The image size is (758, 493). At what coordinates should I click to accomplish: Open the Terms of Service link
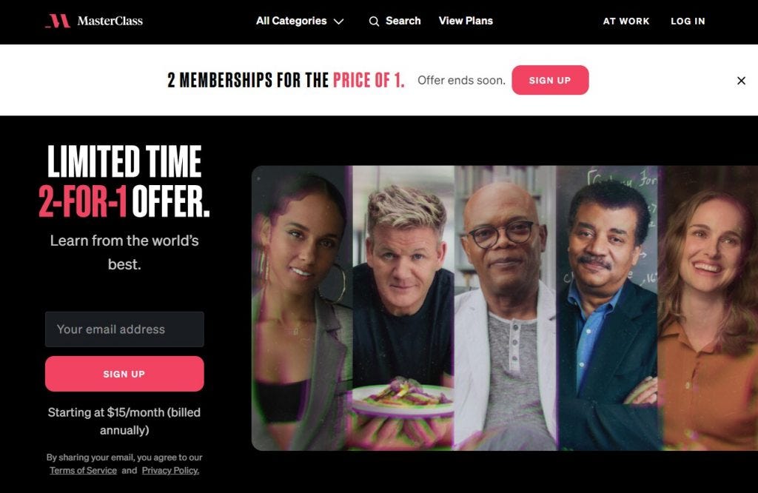click(83, 470)
